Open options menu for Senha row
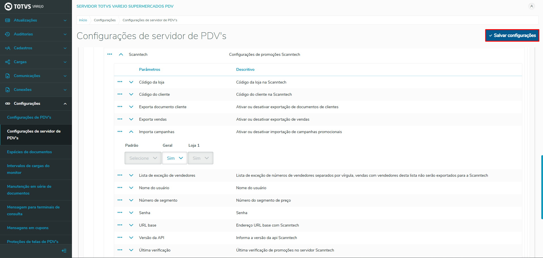This screenshot has width=543, height=258. coord(120,212)
